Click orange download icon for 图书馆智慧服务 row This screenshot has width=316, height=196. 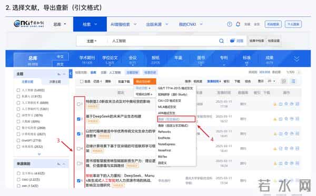pyautogui.click(x=275, y=163)
